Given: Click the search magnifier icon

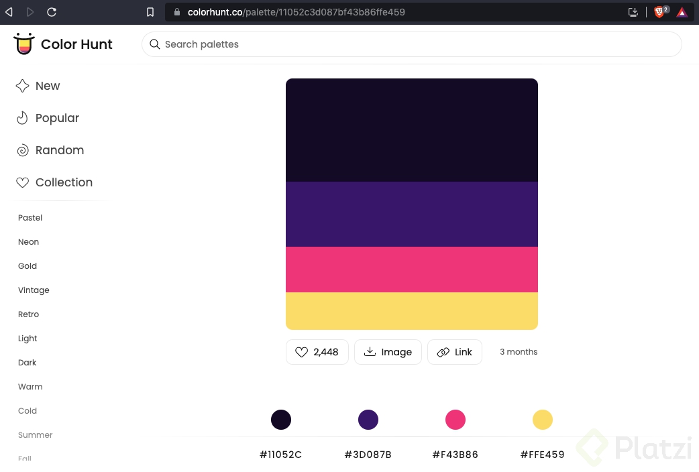Looking at the screenshot, I should (x=155, y=44).
